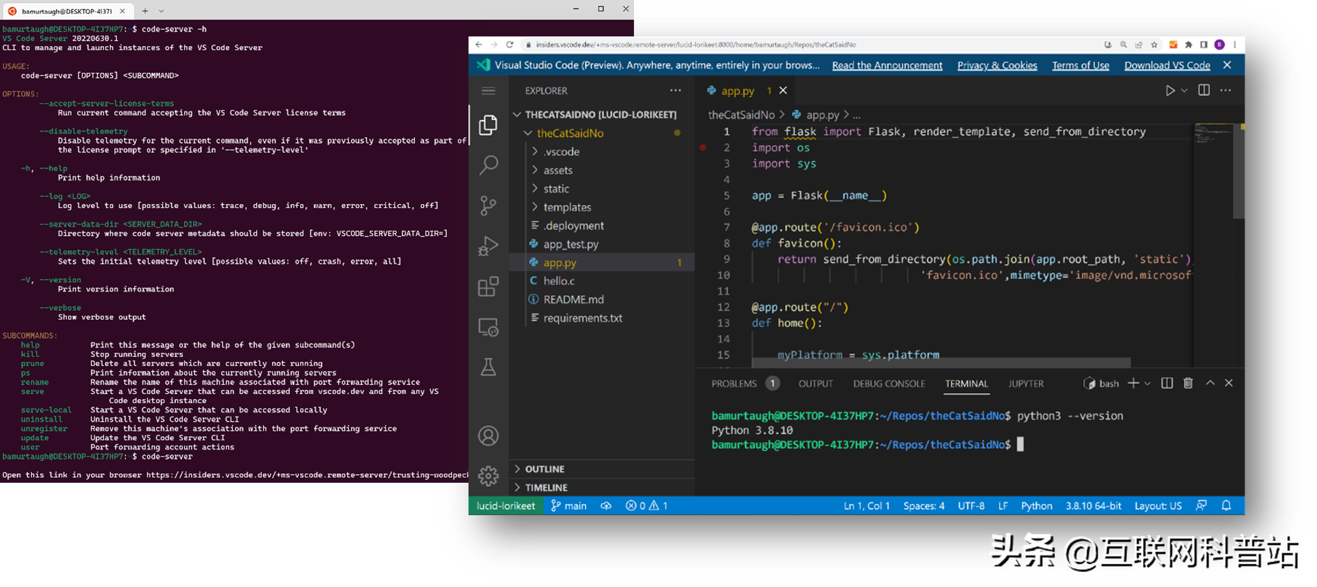This screenshot has width=1317, height=587.
Task: Open the editor More Actions ellipsis
Action: pyautogui.click(x=1225, y=91)
